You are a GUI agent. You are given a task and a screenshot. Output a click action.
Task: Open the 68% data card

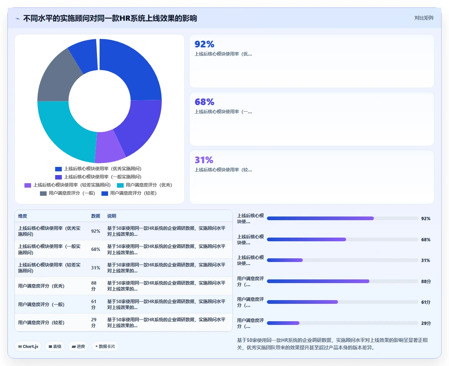coord(312,119)
